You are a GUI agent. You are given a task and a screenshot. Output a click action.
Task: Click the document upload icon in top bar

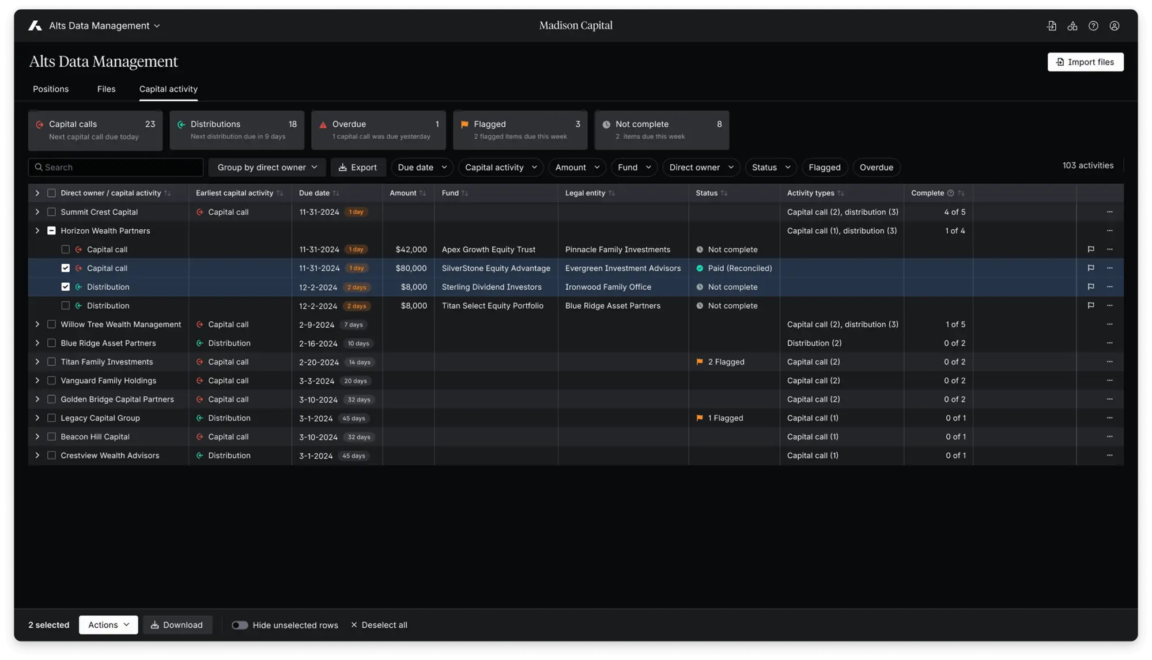[1052, 26]
